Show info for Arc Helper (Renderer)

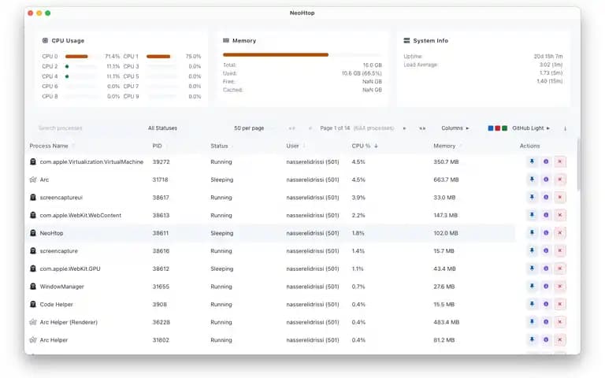click(x=546, y=321)
